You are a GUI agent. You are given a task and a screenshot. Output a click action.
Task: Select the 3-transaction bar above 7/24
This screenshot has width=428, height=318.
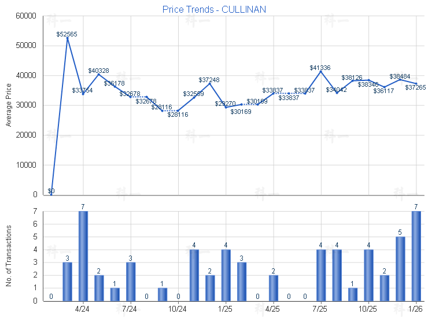click(x=131, y=281)
